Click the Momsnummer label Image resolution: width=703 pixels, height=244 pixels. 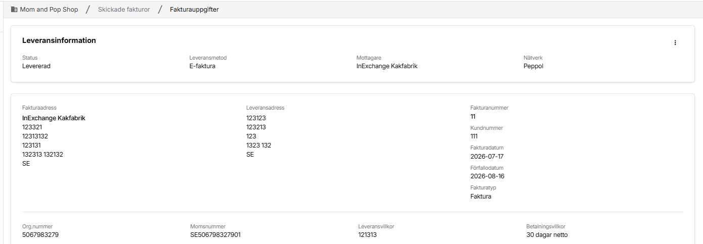click(x=208, y=226)
